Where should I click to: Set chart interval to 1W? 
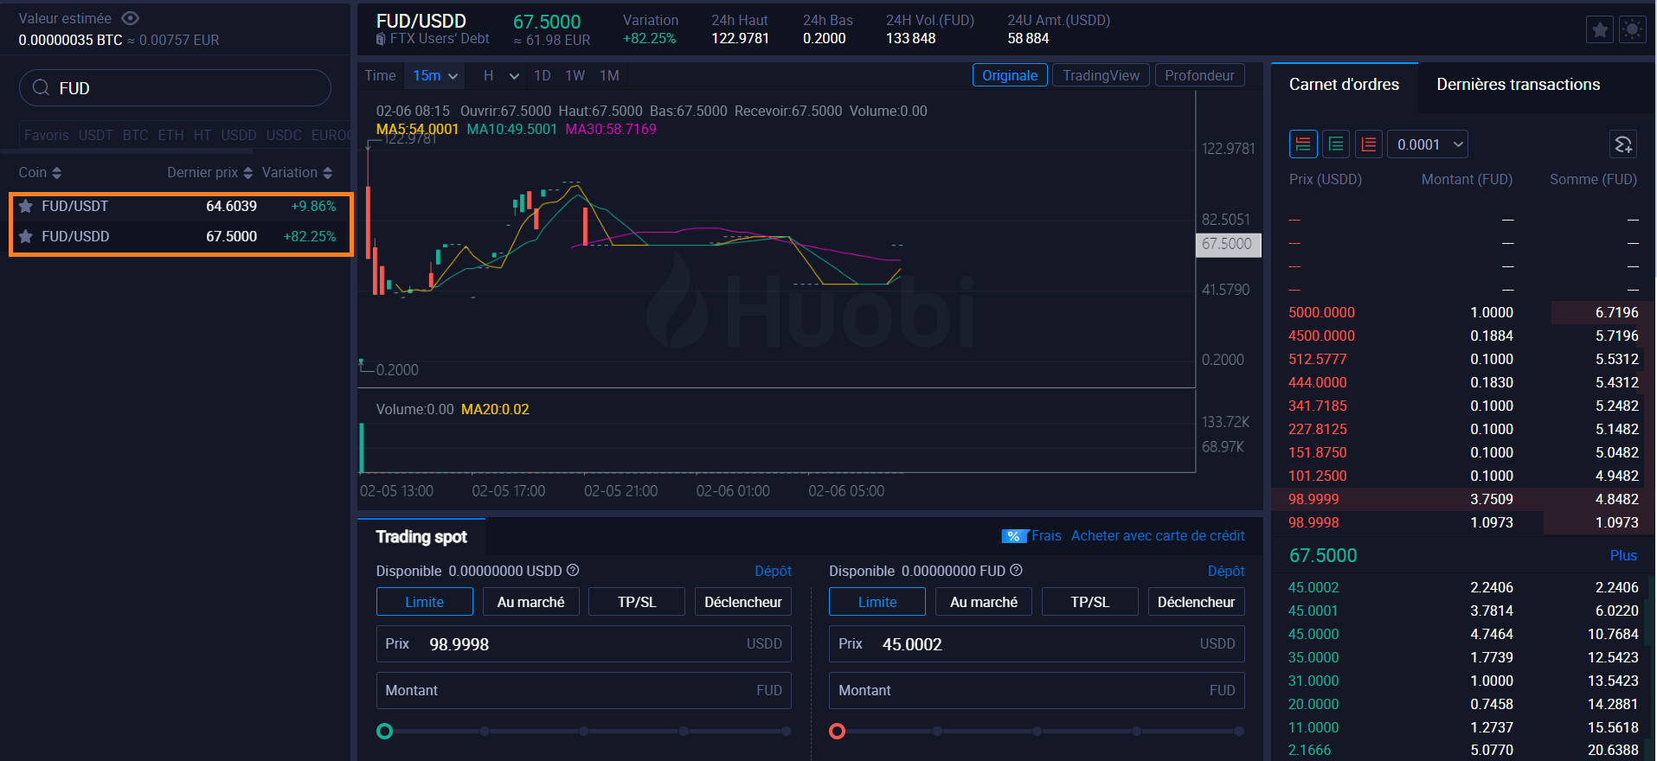pos(575,76)
